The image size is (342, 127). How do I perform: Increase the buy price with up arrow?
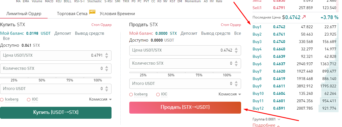click(107, 54)
